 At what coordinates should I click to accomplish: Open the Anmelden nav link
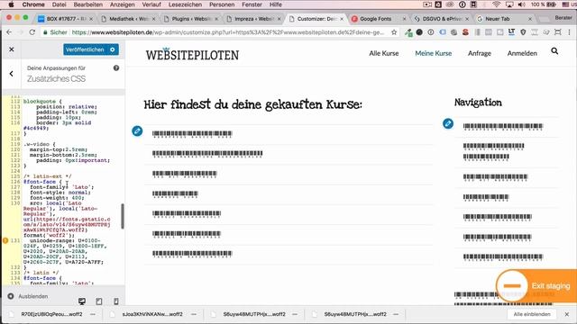point(522,53)
